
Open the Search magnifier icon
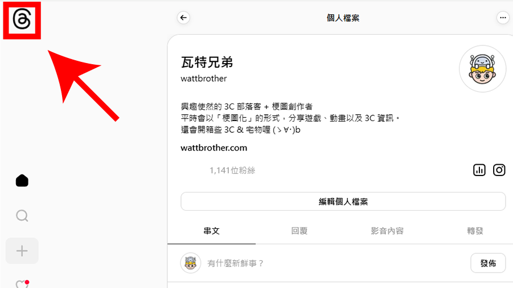click(x=22, y=216)
